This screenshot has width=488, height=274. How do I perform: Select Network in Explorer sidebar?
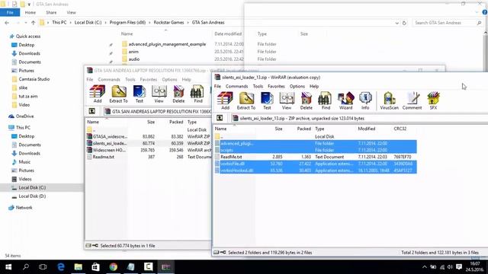24,208
